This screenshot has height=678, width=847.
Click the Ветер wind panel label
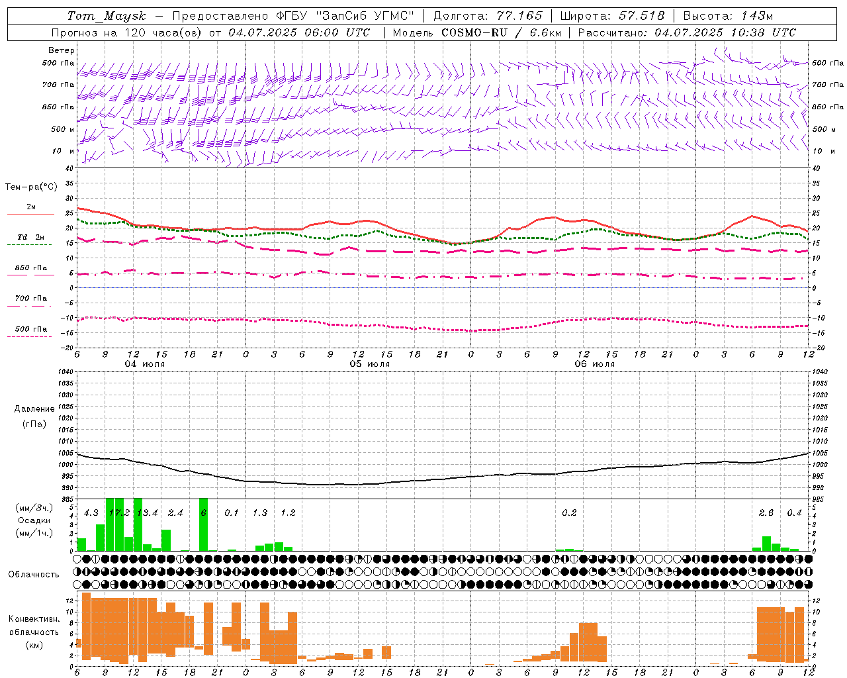(62, 50)
